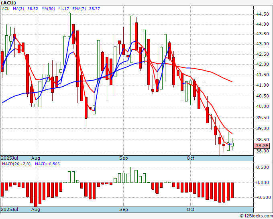The width and height of the screenshot is (273, 219).
Task: Select the MA(50) legend label
Action: pyautogui.click(x=48, y=8)
